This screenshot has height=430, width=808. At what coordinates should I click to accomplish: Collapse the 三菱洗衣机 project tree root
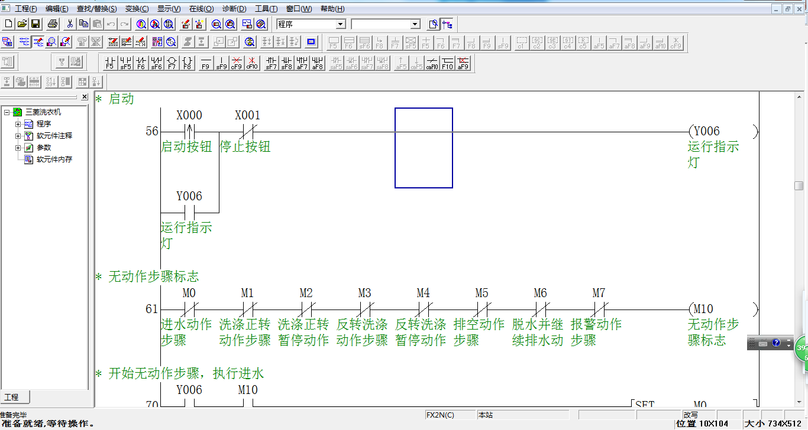7,112
